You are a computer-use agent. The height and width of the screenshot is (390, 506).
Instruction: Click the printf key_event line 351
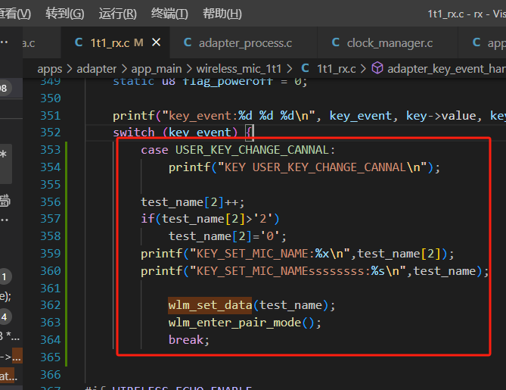coord(309,116)
